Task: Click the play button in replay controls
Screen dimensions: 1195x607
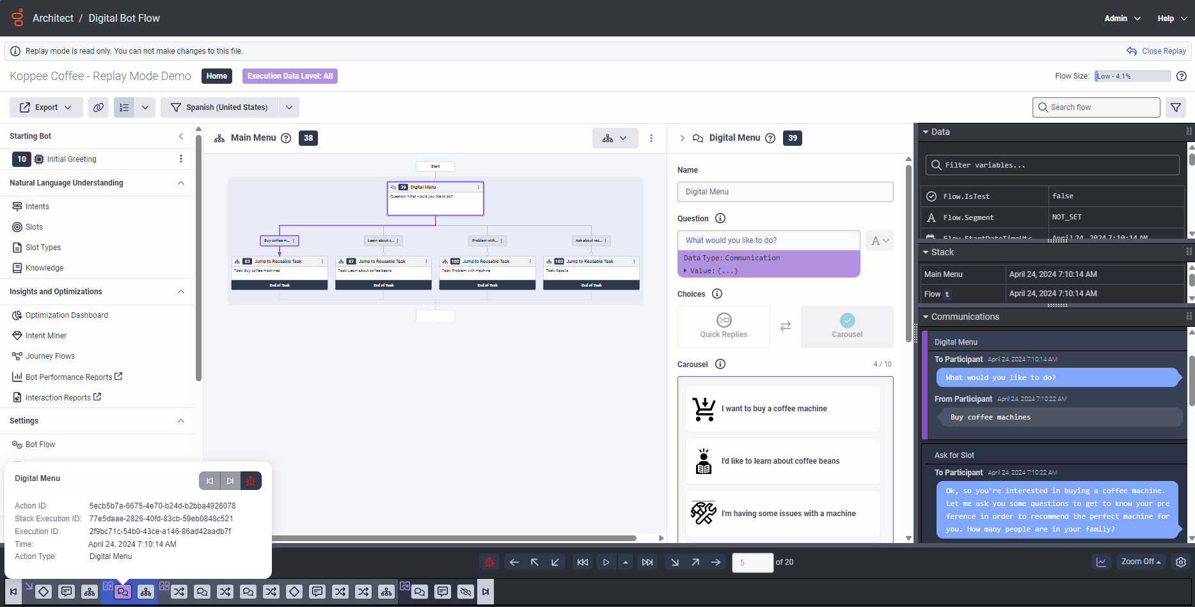Action: 606,562
